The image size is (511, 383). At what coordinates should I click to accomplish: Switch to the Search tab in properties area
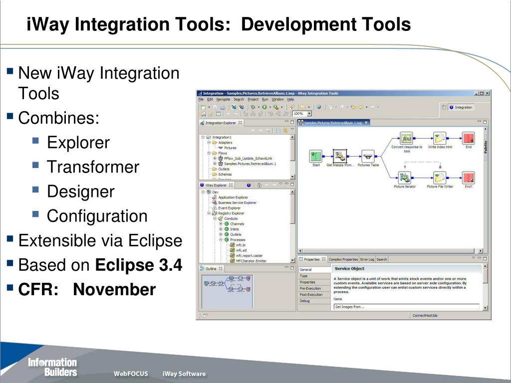(x=382, y=259)
